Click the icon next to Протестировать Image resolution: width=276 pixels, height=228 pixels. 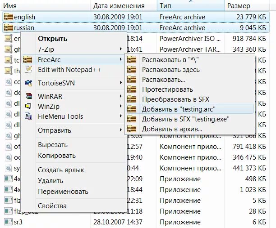pyautogui.click(x=132, y=89)
